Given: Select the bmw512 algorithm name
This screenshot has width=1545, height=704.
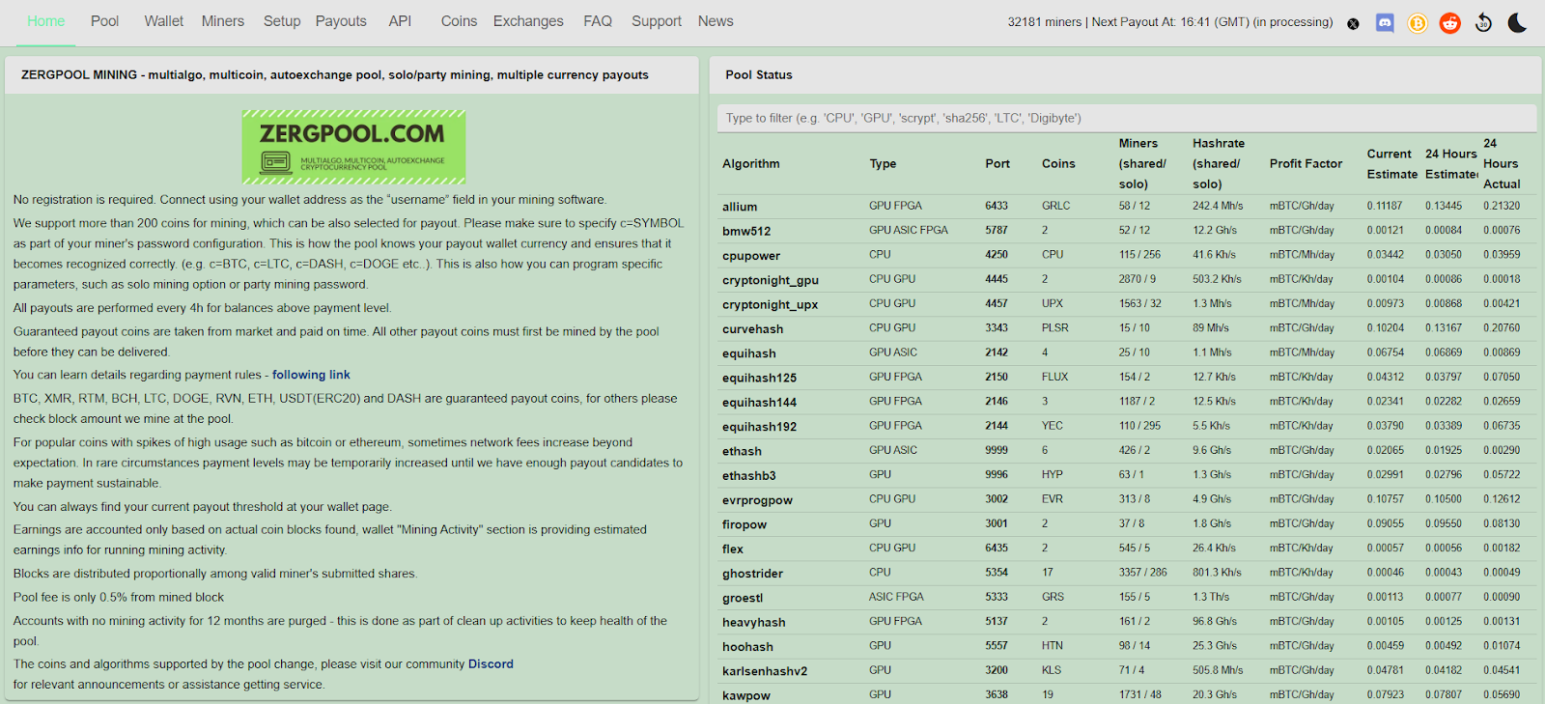Looking at the screenshot, I should click(x=746, y=231).
